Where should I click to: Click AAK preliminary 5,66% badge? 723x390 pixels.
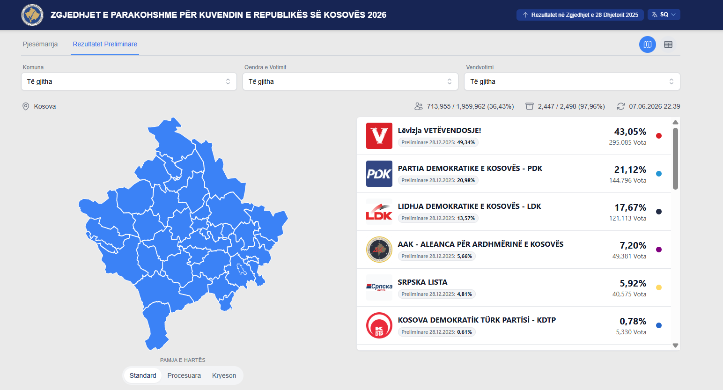click(x=437, y=256)
